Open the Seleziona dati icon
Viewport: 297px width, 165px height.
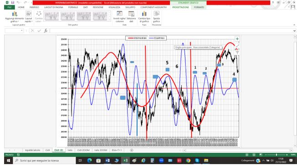(131, 14)
